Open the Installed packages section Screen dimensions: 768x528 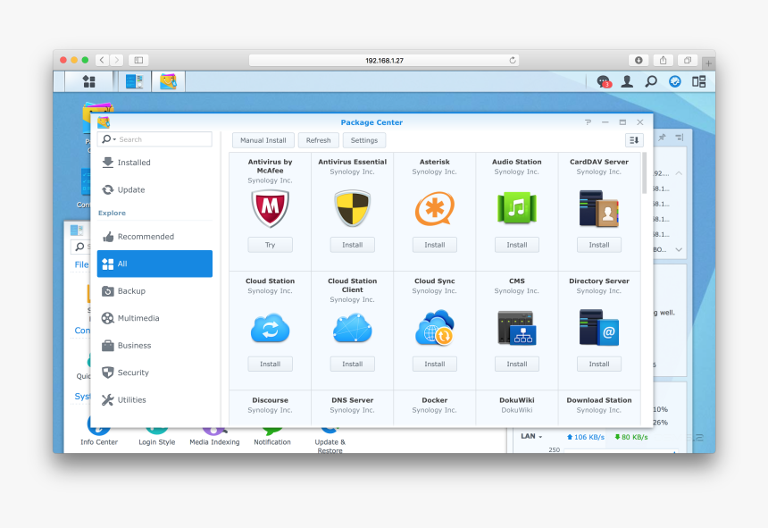click(154, 163)
